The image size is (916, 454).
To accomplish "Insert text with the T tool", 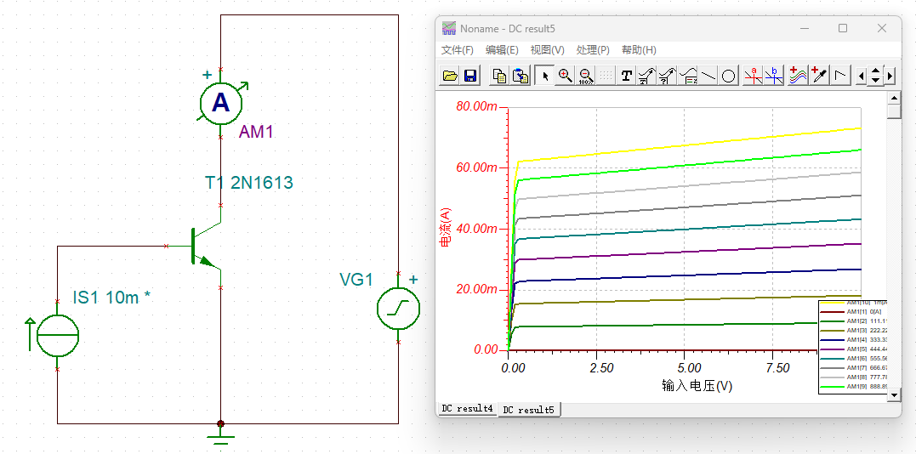I will coord(627,76).
